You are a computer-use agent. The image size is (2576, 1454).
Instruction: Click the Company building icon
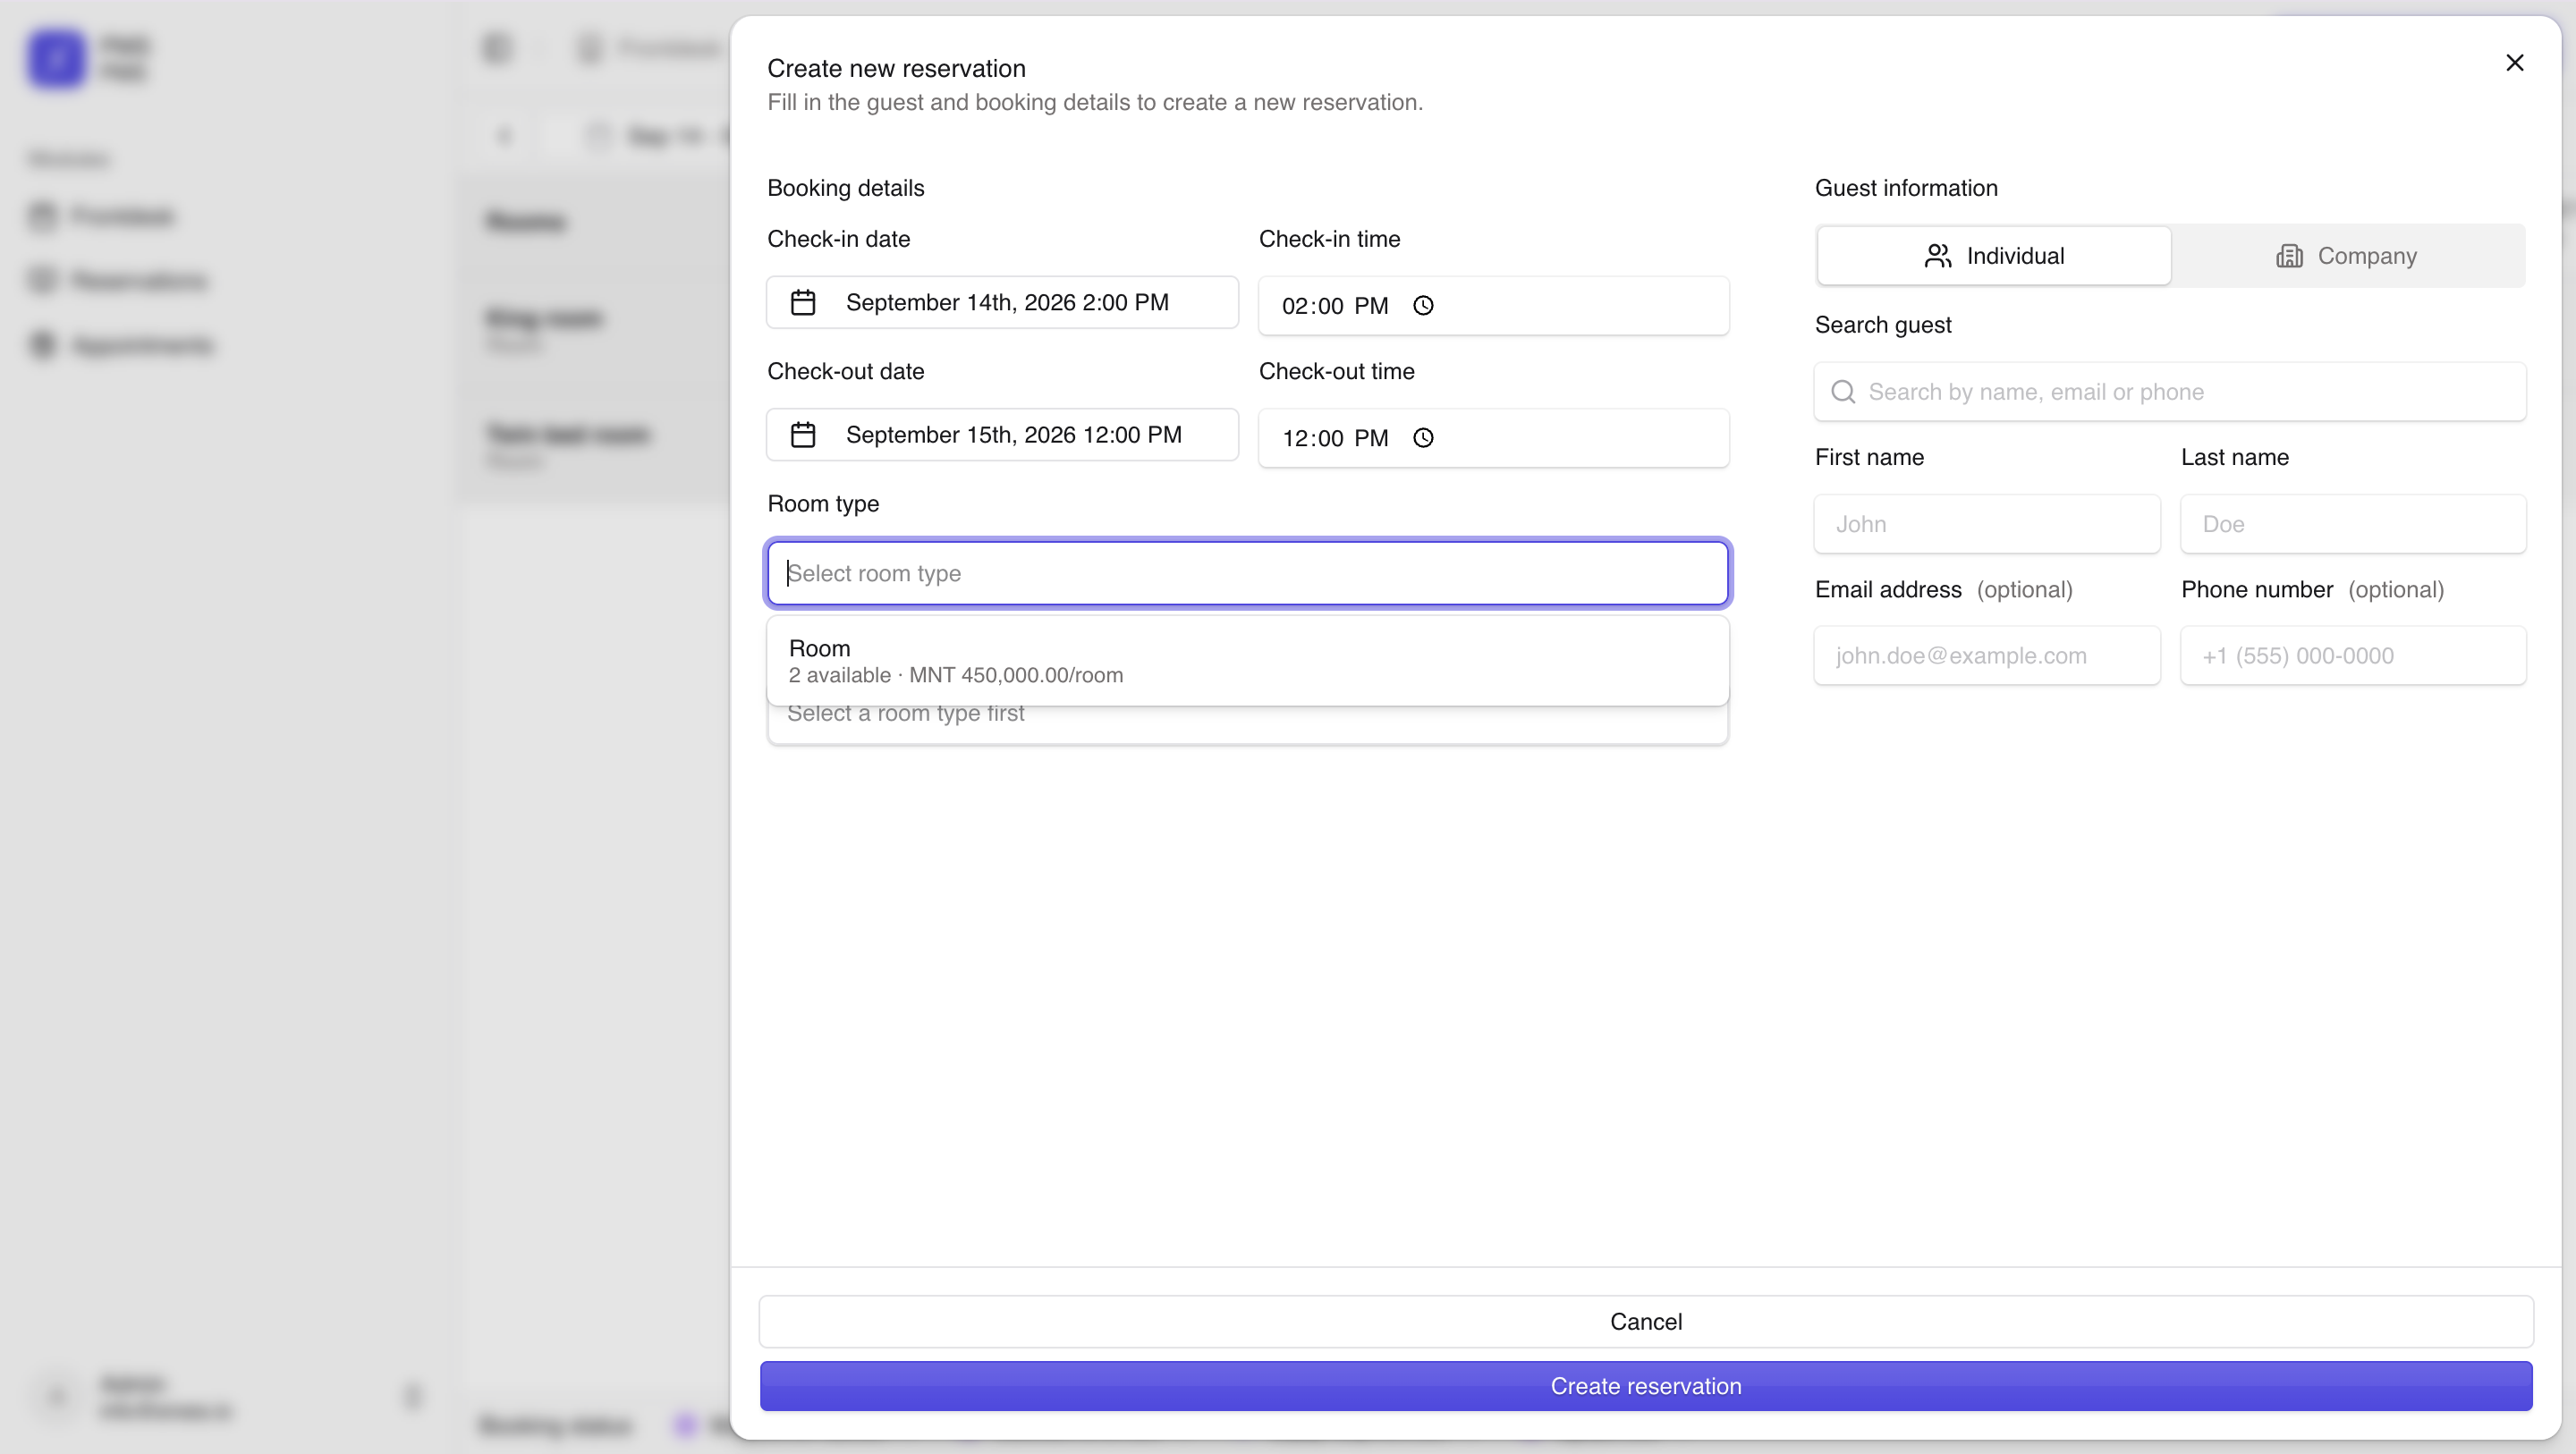pyautogui.click(x=2289, y=256)
